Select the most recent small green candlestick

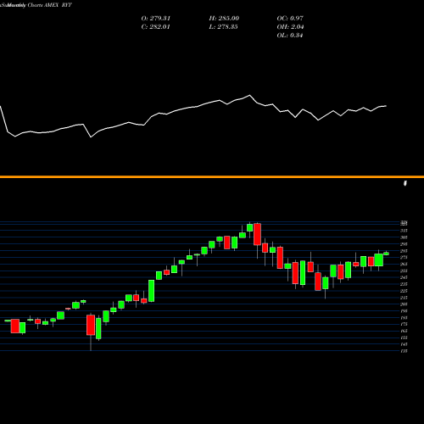(x=386, y=254)
